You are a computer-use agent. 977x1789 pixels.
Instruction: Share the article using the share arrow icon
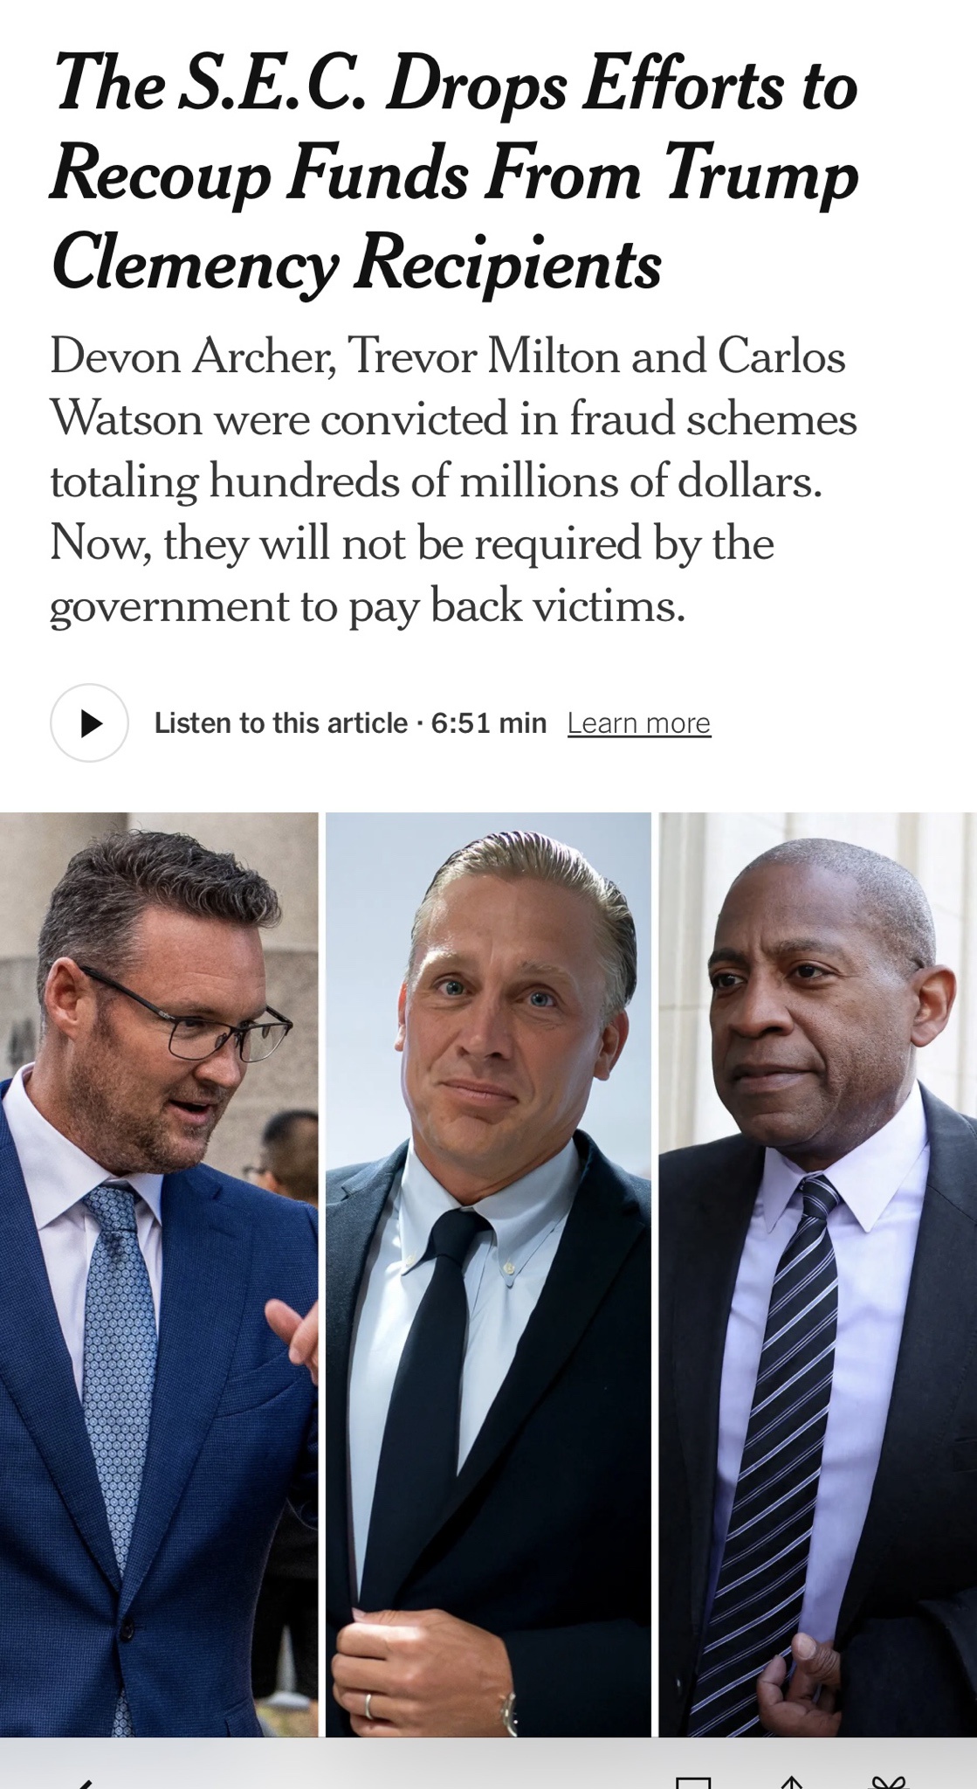[792, 1783]
